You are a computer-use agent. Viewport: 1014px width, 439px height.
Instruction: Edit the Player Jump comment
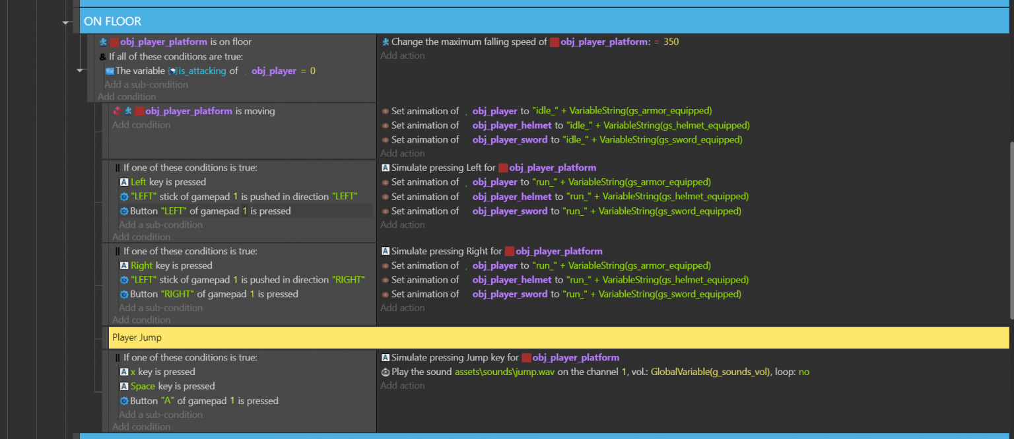pos(137,337)
